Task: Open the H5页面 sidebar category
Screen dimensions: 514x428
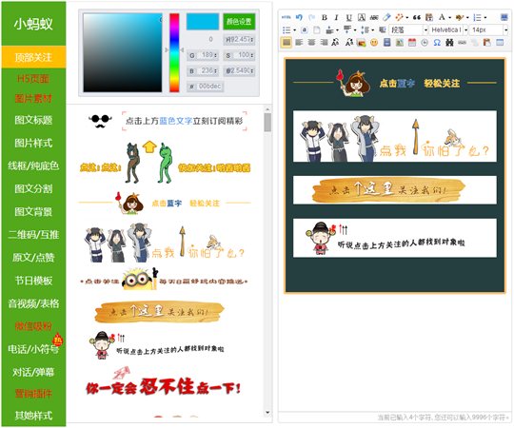Action: pos(33,79)
